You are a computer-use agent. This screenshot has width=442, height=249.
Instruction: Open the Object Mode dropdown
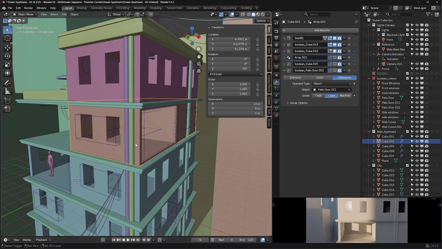tap(26, 15)
